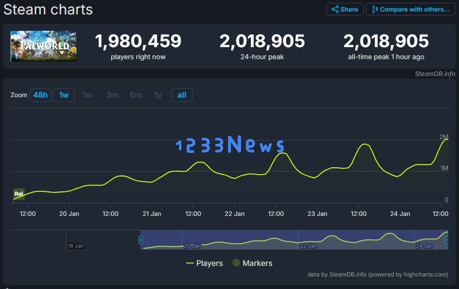Open Compare with others option
Screen dimensions: 459x289
pyautogui.click(x=410, y=9)
